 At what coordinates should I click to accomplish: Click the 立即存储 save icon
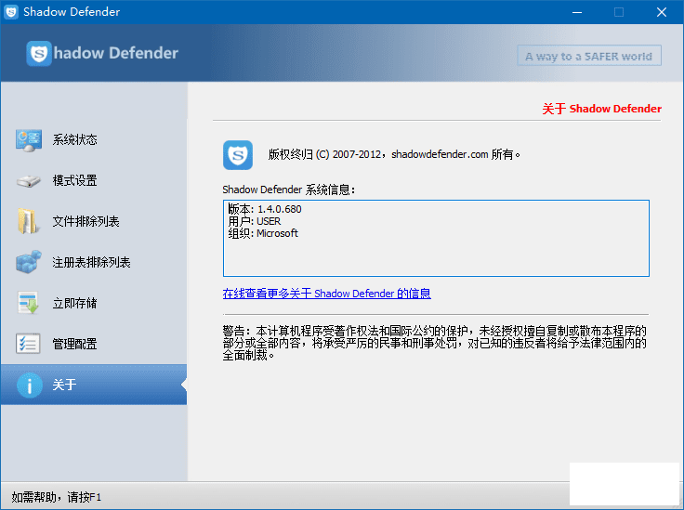pyautogui.click(x=29, y=303)
